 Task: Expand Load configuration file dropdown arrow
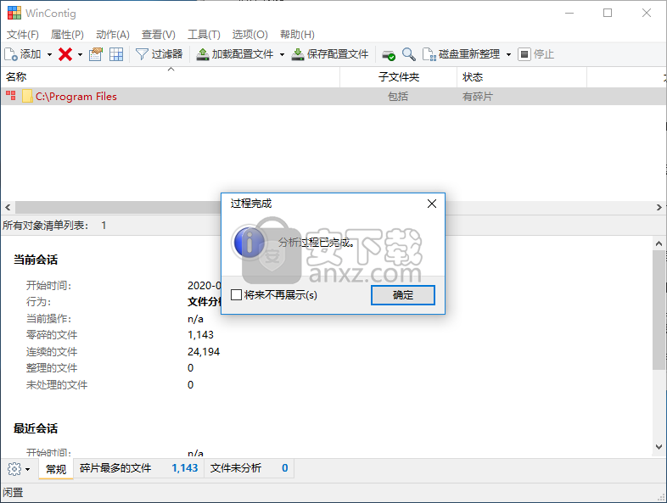[282, 54]
